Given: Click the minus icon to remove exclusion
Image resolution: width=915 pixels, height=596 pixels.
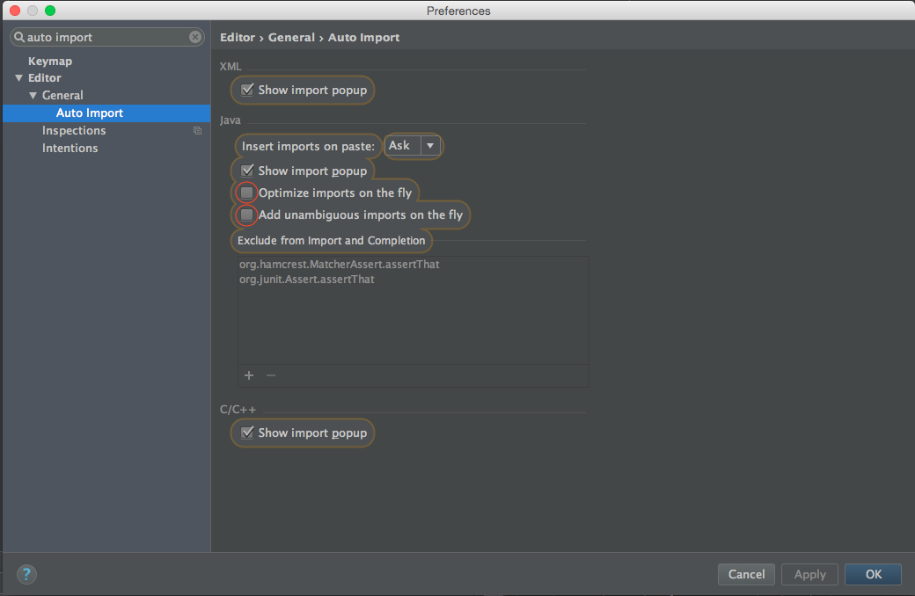Looking at the screenshot, I should 271,375.
